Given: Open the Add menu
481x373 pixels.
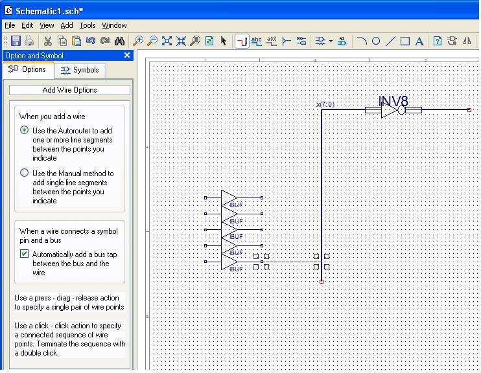Looking at the screenshot, I should [x=67, y=25].
